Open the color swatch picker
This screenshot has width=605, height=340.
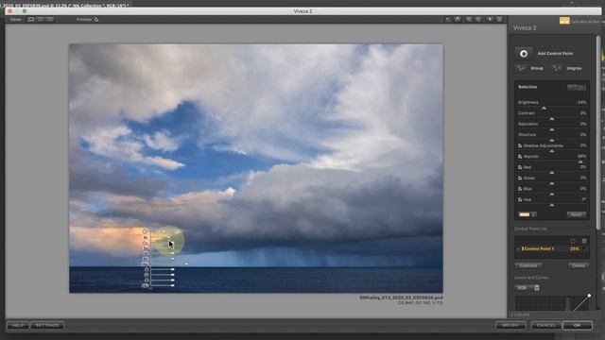click(x=524, y=214)
